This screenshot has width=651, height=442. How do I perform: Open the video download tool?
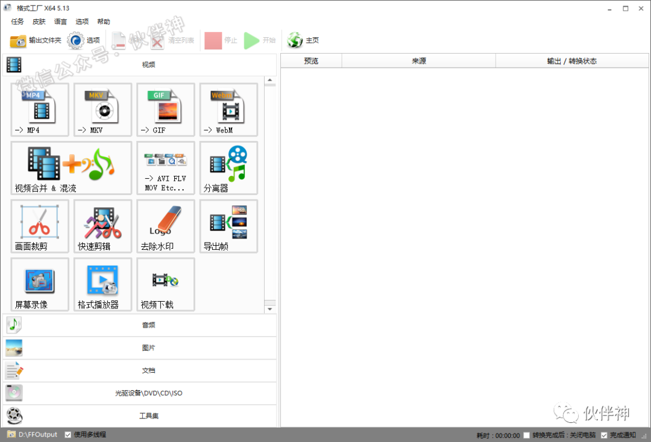point(166,285)
